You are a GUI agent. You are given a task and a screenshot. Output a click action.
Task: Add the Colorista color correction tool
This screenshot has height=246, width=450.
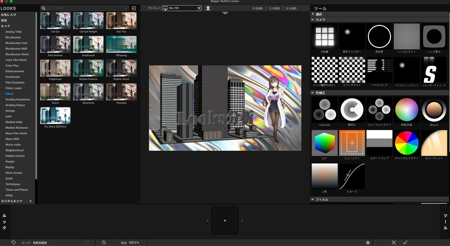click(x=325, y=110)
